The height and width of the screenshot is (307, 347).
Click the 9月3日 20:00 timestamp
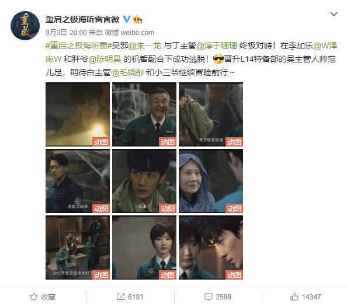click(x=66, y=33)
